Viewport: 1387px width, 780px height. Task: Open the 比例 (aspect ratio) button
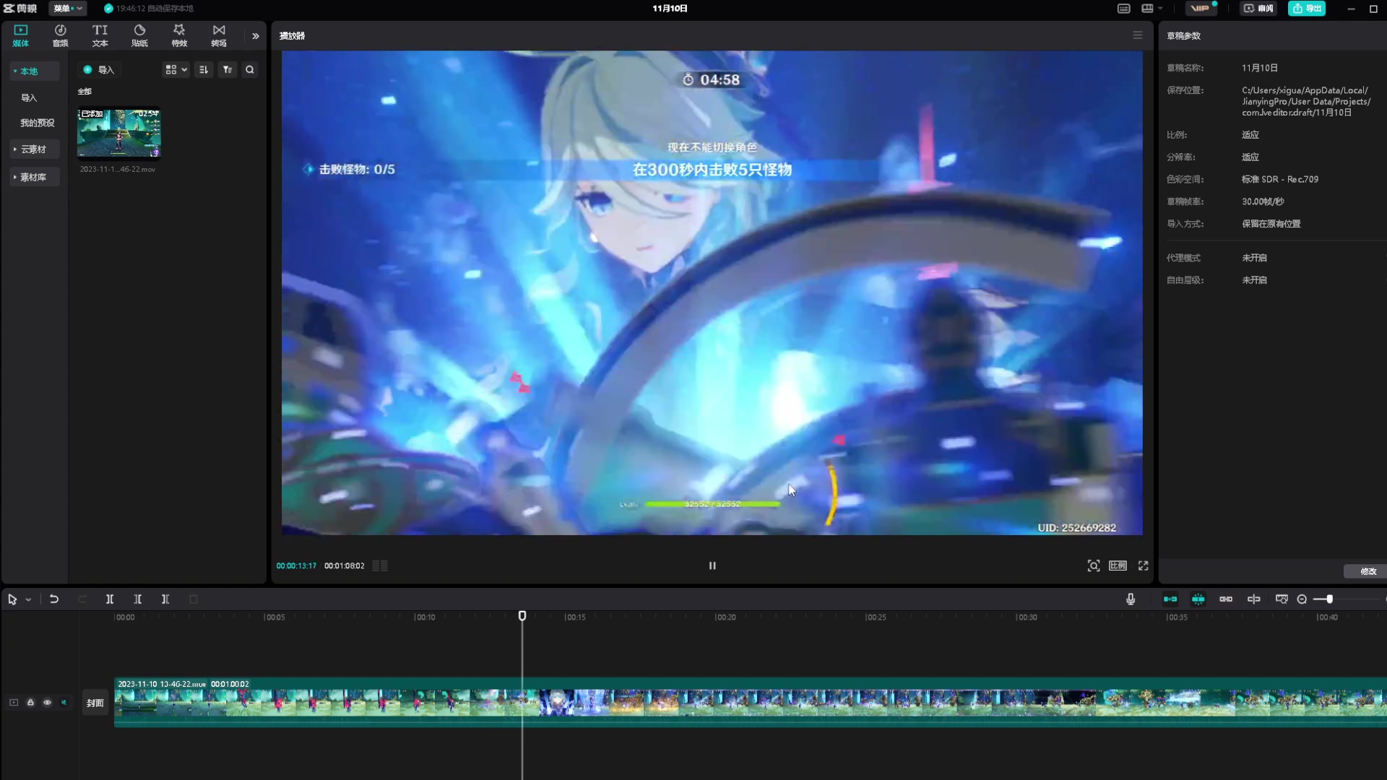tap(1118, 565)
